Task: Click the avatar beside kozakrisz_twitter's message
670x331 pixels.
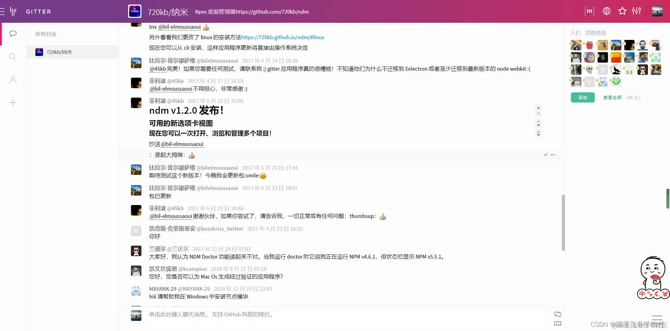Action: (136, 231)
